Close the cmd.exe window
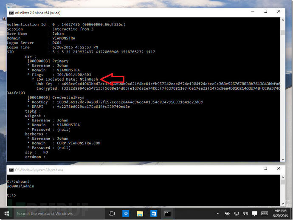This screenshot has width=293, height=220. pyautogui.click(x=279, y=169)
